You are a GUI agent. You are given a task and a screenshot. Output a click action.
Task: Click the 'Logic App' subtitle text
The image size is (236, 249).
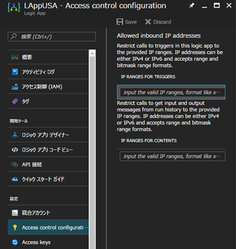(35, 13)
